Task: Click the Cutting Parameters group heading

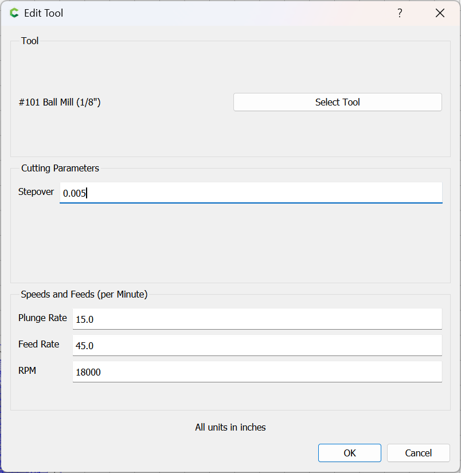Action: [60, 168]
